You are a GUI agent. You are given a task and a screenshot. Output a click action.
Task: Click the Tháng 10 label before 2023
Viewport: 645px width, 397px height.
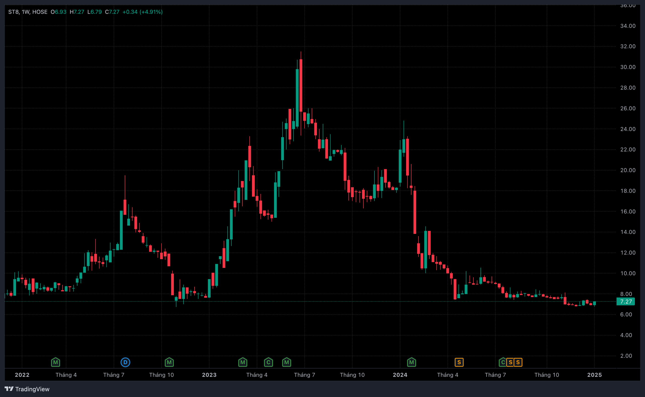point(162,375)
